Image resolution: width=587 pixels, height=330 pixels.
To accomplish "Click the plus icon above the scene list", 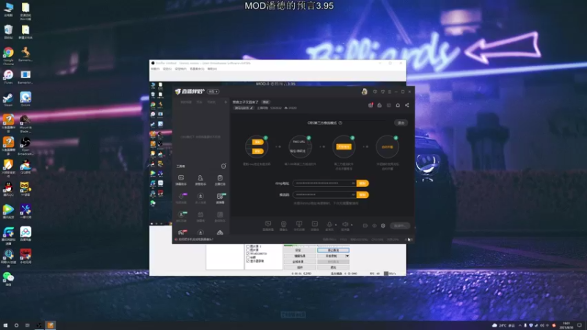I will click(226, 102).
